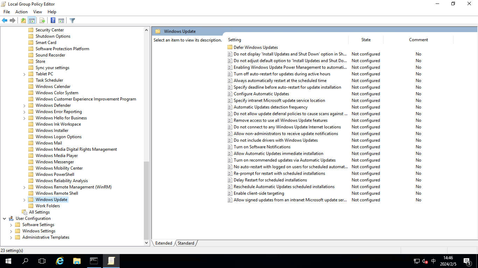This screenshot has width=478, height=268.
Task: Open the View menu
Action: tap(37, 12)
